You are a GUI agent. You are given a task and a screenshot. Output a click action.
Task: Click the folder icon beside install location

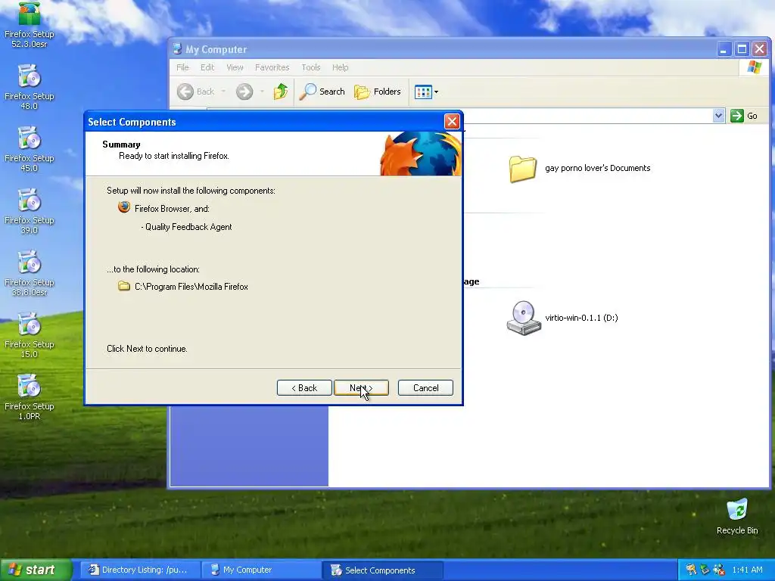point(124,286)
